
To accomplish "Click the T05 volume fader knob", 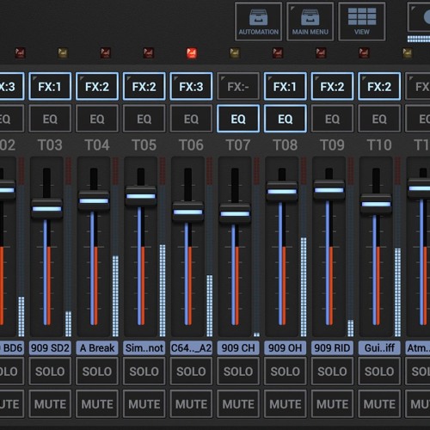I will click(x=141, y=196).
